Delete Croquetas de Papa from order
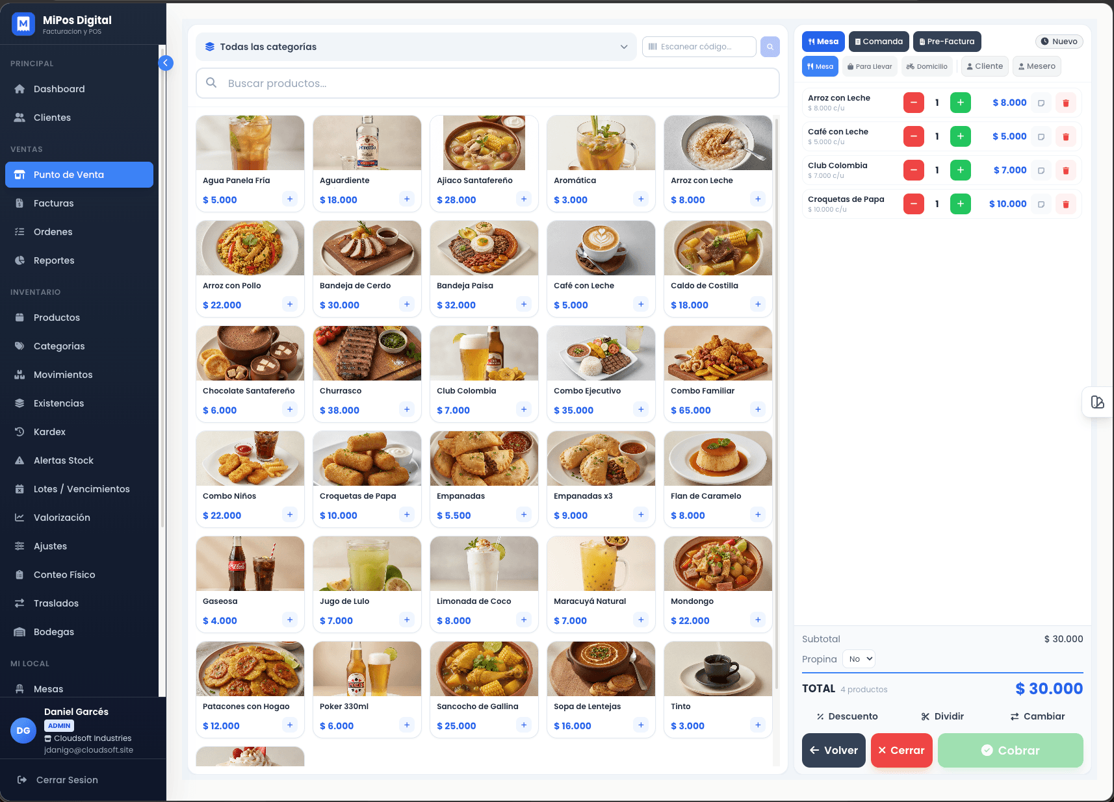The width and height of the screenshot is (1114, 802). [1066, 204]
